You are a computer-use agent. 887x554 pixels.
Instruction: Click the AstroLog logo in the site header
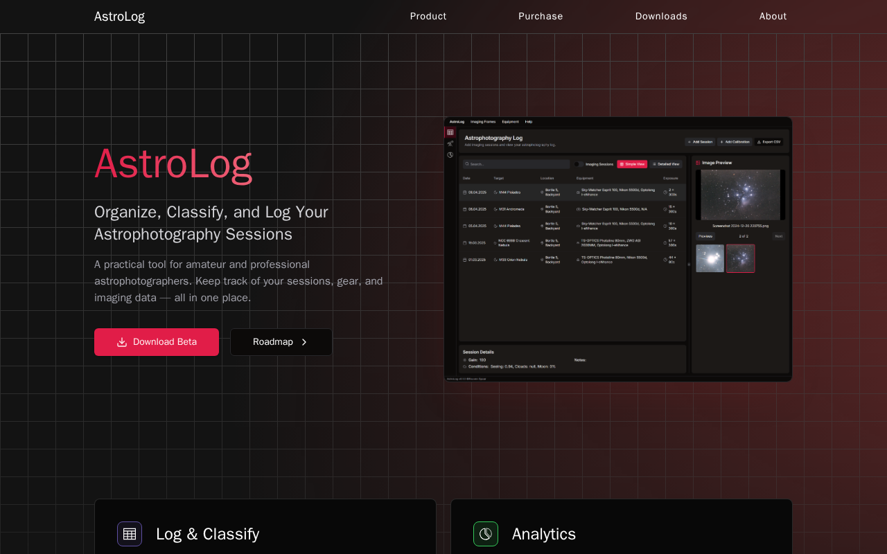119,17
